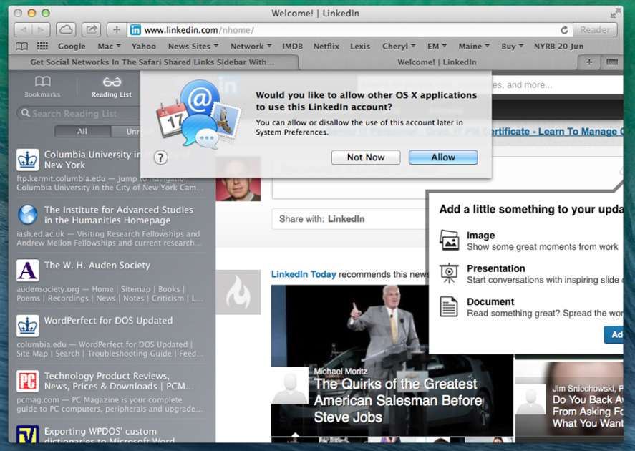Click the Image icon in update popup

(449, 240)
